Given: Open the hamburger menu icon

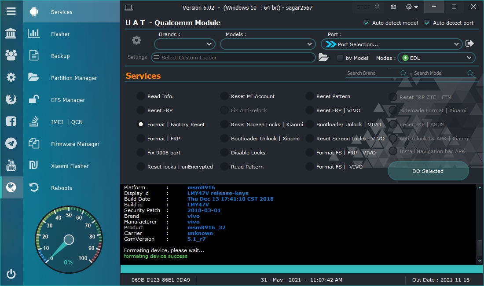Looking at the screenshot, I should click(11, 11).
